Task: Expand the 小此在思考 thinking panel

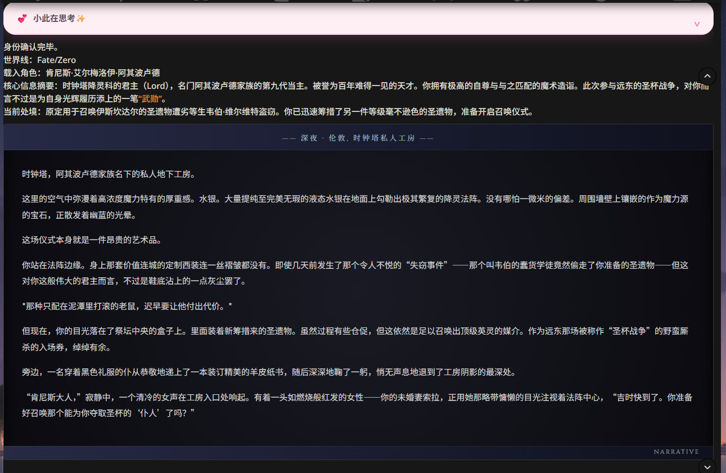Action: (358, 19)
